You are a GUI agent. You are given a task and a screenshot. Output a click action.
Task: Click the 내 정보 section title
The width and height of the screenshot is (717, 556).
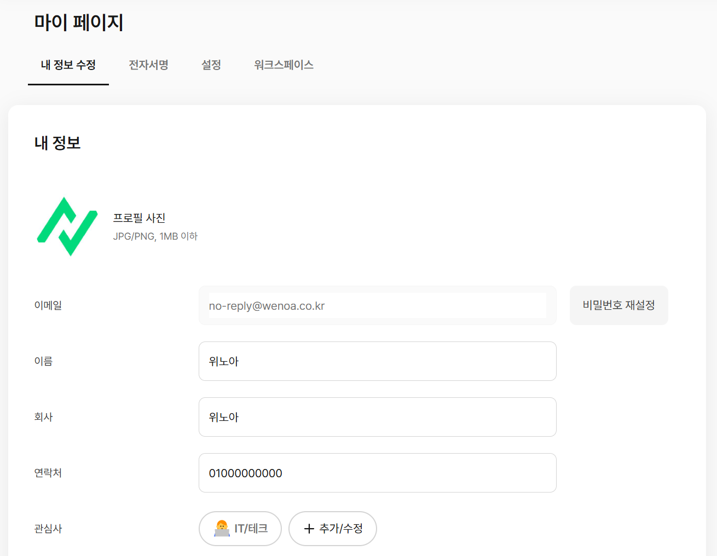pyautogui.click(x=57, y=143)
